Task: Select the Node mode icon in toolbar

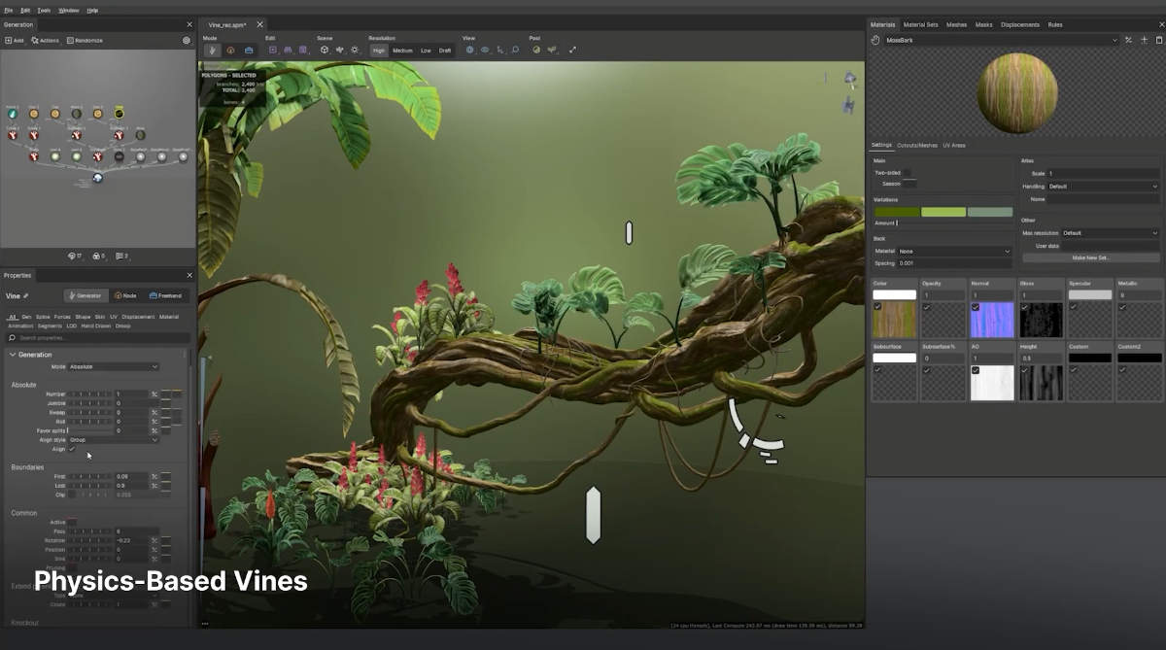Action: pyautogui.click(x=230, y=50)
